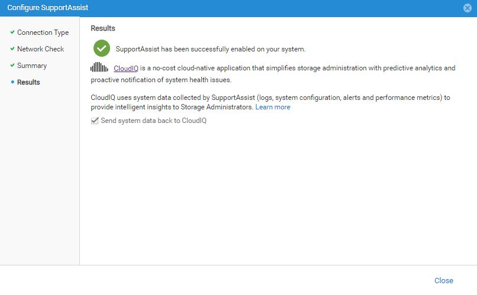Dismiss dialog with the title bar X icon
The image size is (477, 295).
468,8
